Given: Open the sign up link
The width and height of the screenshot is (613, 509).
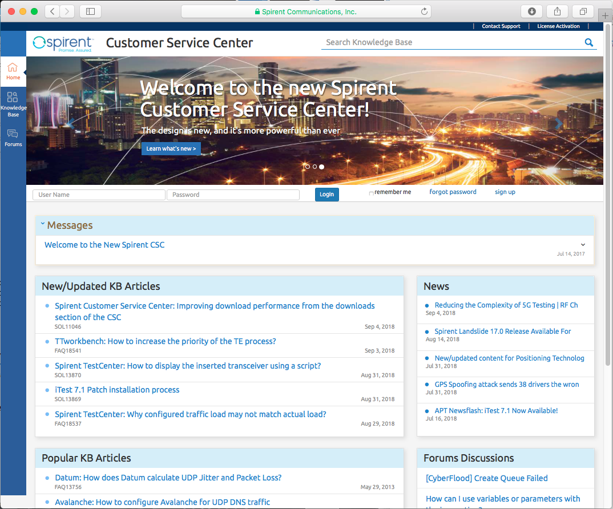Looking at the screenshot, I should (x=505, y=192).
